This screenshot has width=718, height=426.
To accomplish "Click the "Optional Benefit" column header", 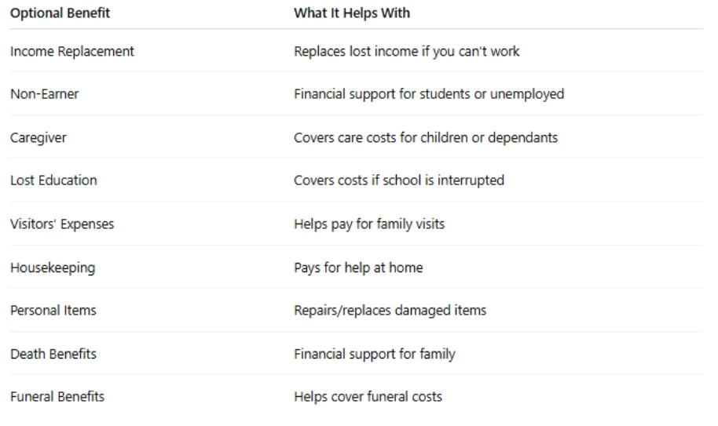I will (60, 13).
